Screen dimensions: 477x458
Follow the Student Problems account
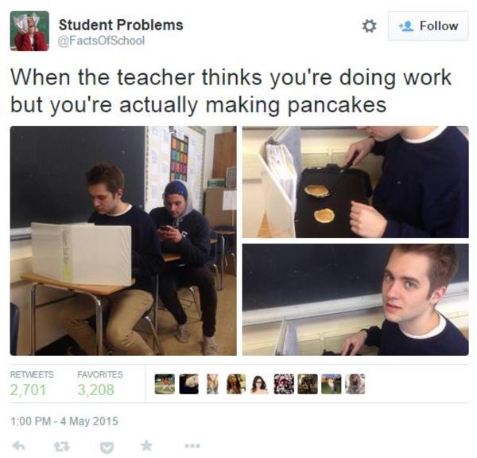[428, 26]
